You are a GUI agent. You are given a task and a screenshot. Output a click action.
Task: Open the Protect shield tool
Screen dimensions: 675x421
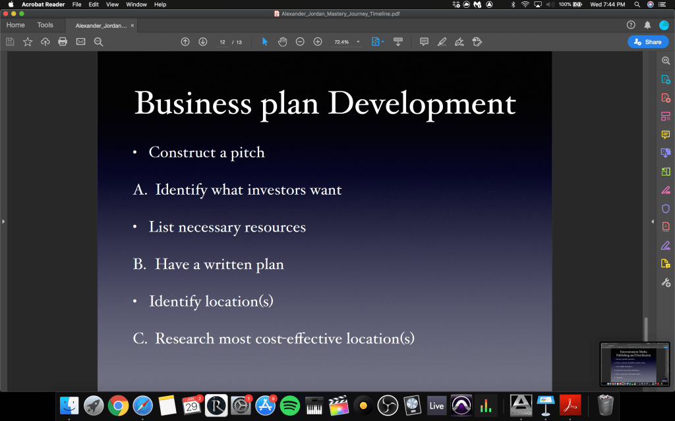click(666, 209)
